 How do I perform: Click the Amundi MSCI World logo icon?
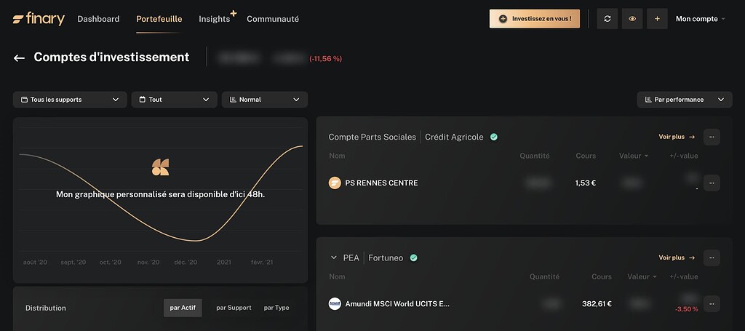coord(335,304)
